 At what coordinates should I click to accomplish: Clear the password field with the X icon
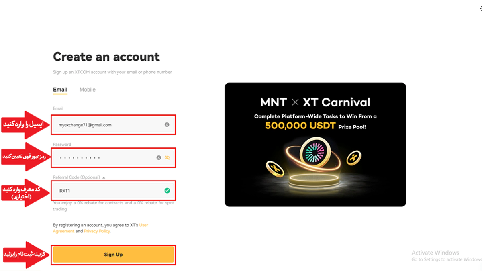pos(159,158)
